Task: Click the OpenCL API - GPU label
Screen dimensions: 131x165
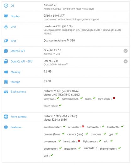Action: tap(22, 61)
